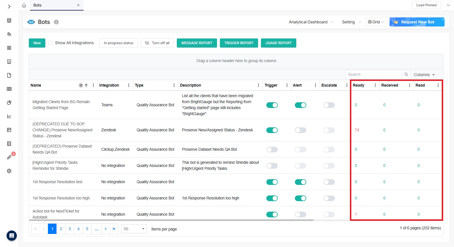
Task: Open the TRIGGER REPORT
Action: pyautogui.click(x=239, y=43)
